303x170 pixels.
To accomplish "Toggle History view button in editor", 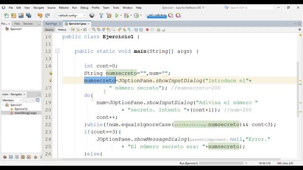I will (x=62, y=30).
